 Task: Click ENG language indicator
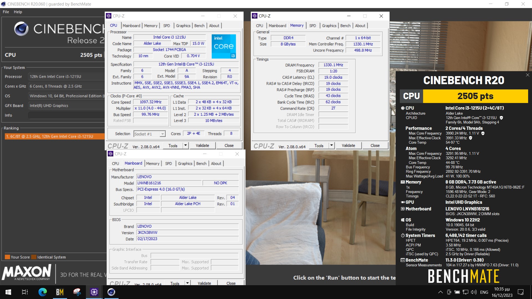point(484,292)
